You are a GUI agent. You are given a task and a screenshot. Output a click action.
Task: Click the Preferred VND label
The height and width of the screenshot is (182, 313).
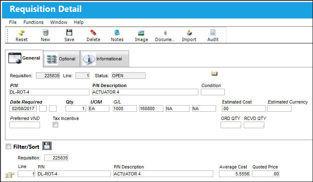(25, 118)
